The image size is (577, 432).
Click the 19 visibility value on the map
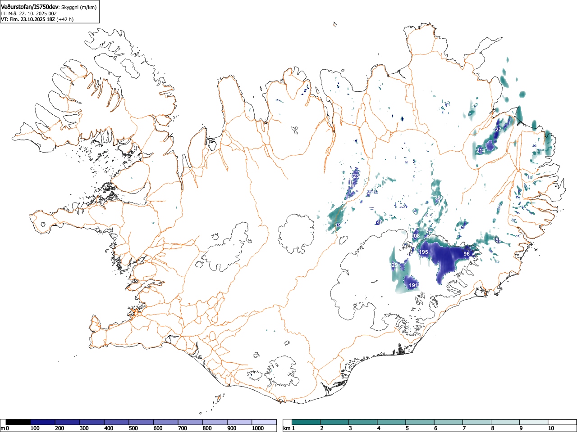[x=339, y=225]
